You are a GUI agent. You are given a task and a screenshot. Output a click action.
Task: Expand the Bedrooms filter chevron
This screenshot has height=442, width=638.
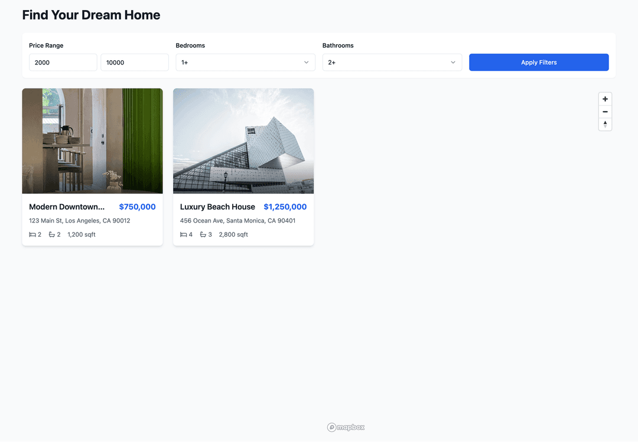click(x=306, y=62)
